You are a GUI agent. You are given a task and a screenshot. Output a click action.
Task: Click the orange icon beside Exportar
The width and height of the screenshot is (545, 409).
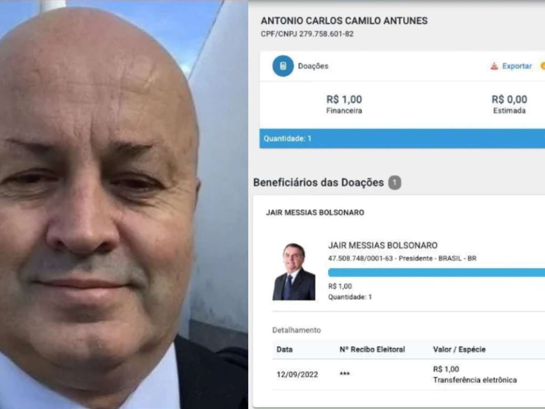coord(543,66)
